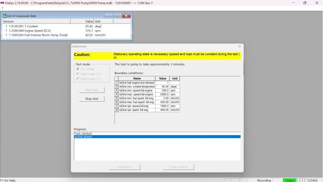
Task: Click the Stop test button
Action: click(x=91, y=99)
